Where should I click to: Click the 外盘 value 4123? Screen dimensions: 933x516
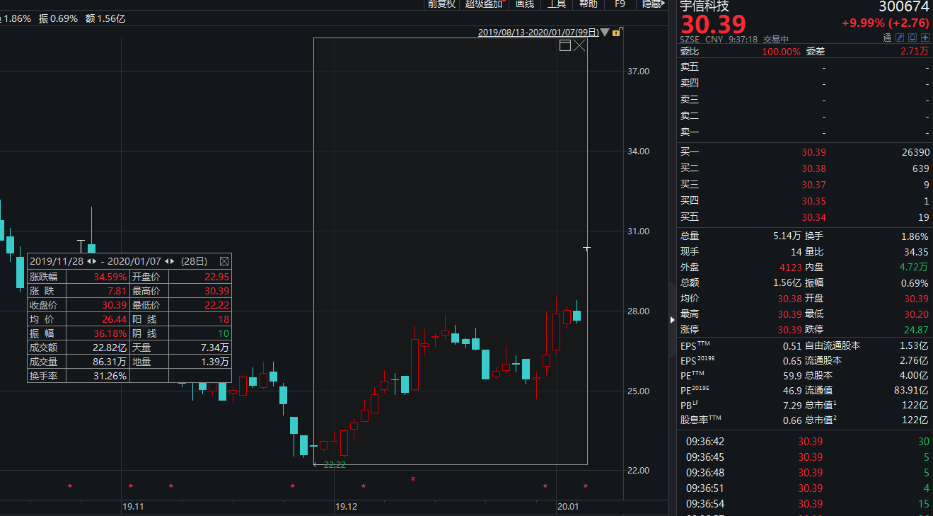pos(790,268)
